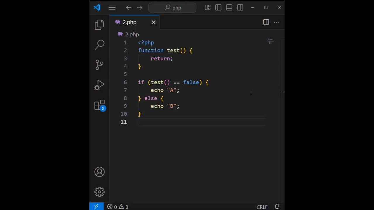Screen dimensions: 374x210
Task: Click the VS Code logo in title bar
Action: (x=97, y=8)
